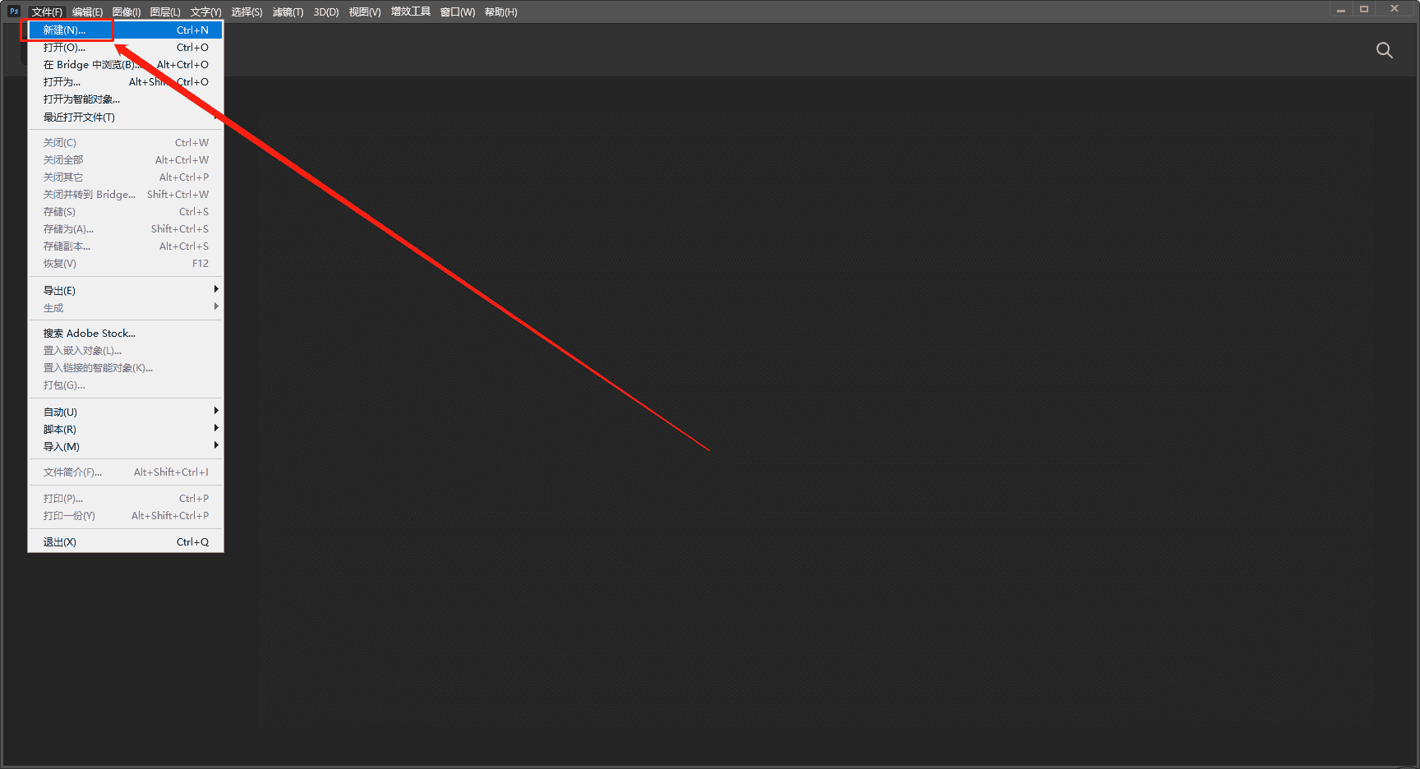Expand the 导入(M) submenu
The height and width of the screenshot is (769, 1420).
pyautogui.click(x=126, y=446)
